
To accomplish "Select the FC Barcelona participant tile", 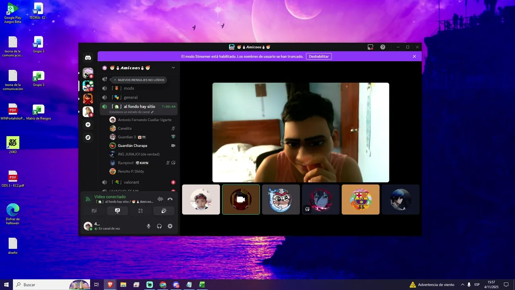I will [360, 199].
